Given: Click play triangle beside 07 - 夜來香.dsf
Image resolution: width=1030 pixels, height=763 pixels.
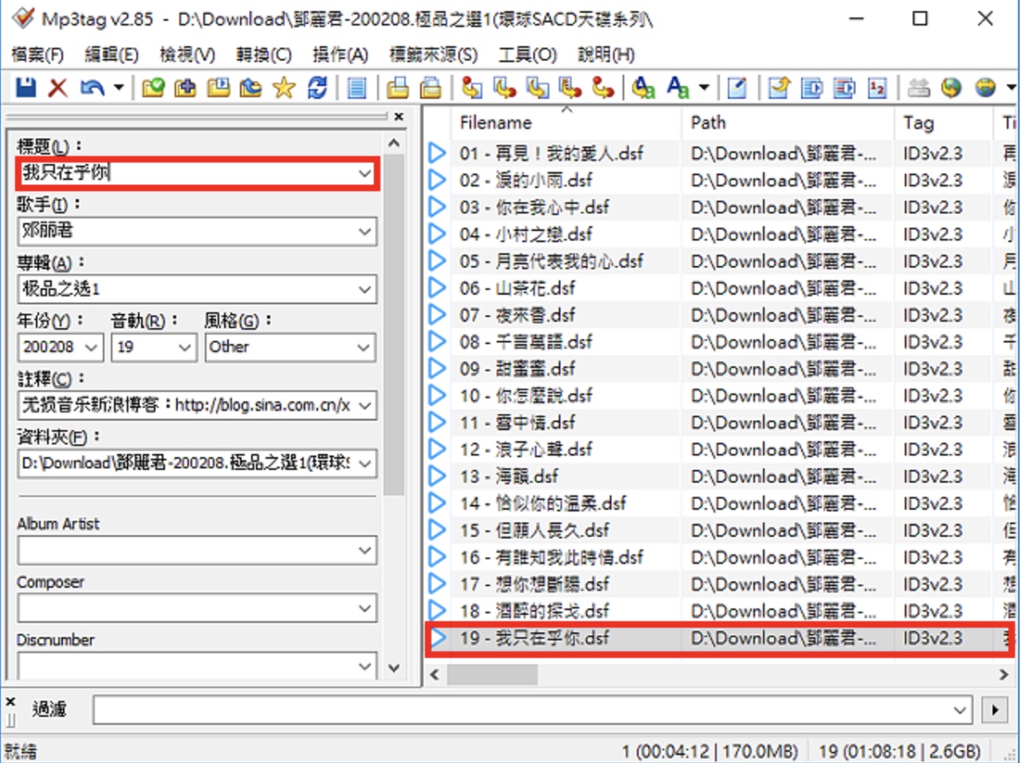Looking at the screenshot, I should tap(437, 314).
